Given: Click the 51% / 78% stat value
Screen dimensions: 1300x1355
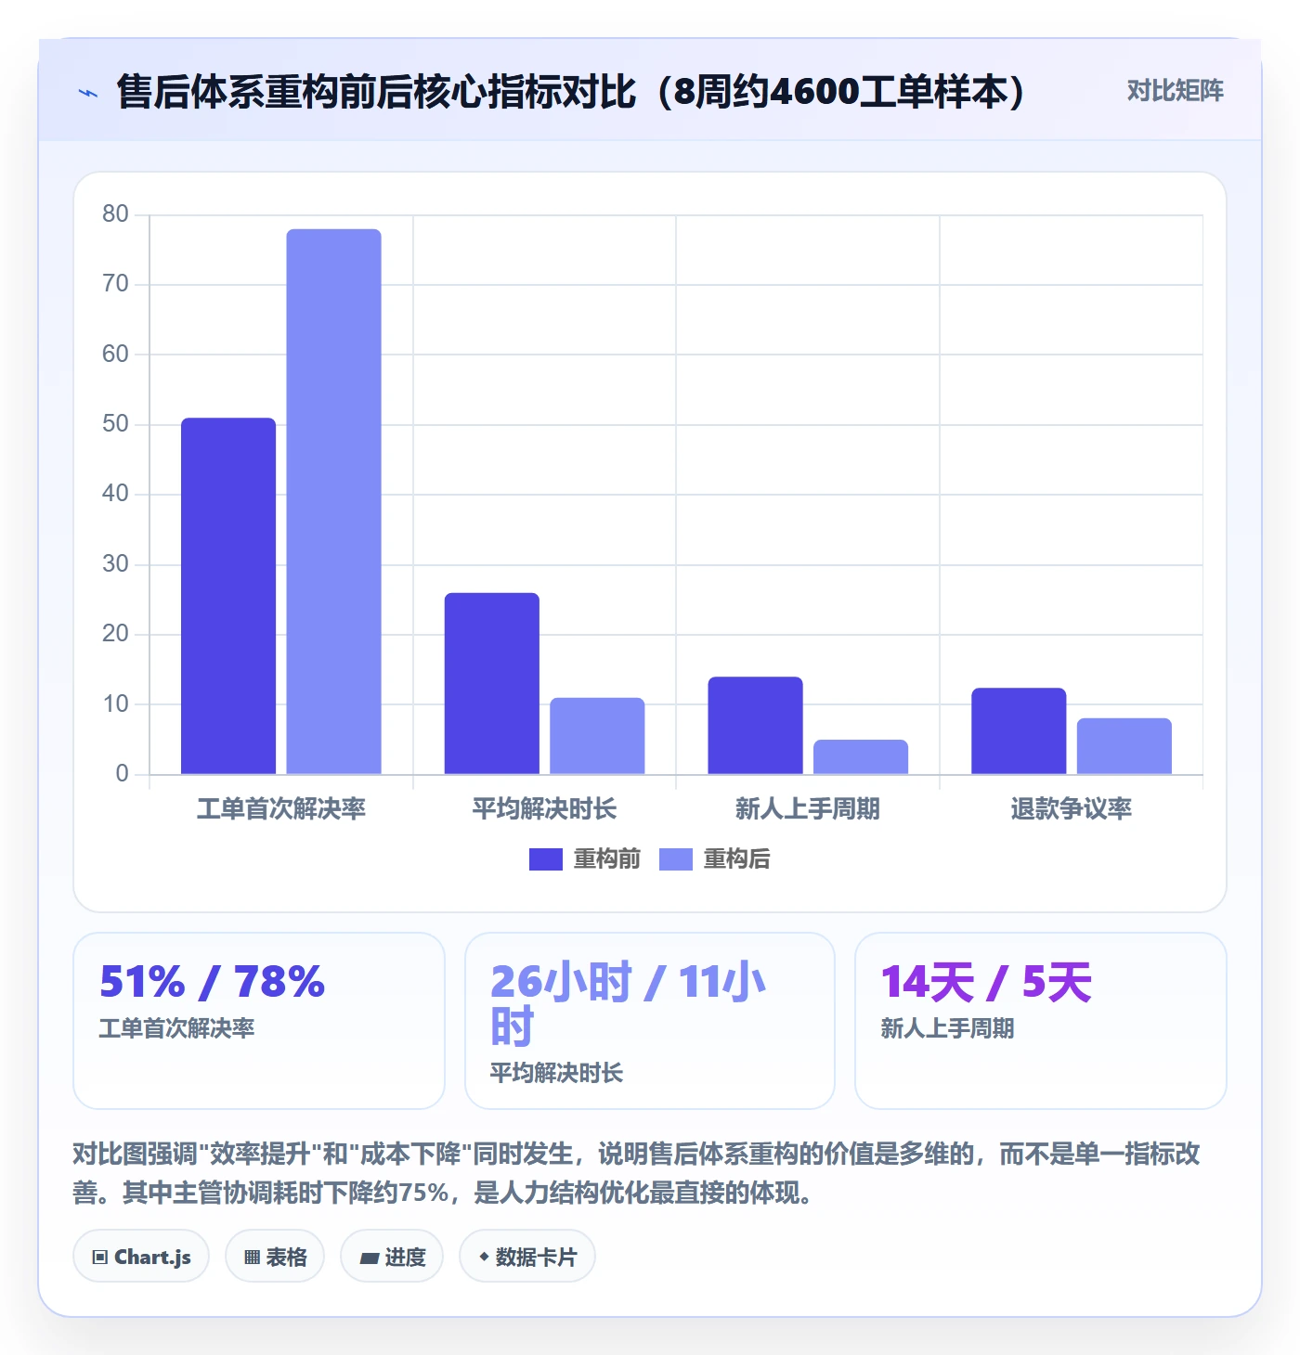Looking at the screenshot, I should [x=213, y=982].
